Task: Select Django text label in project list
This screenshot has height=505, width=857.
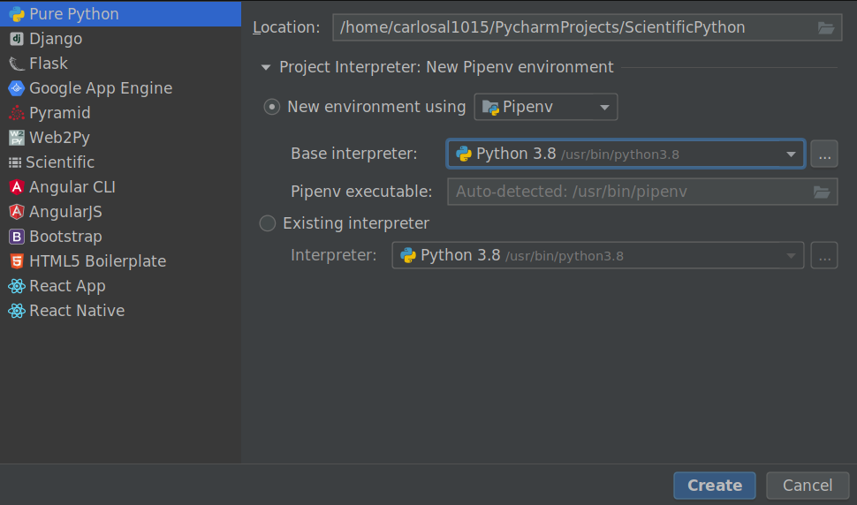Action: [x=56, y=39]
